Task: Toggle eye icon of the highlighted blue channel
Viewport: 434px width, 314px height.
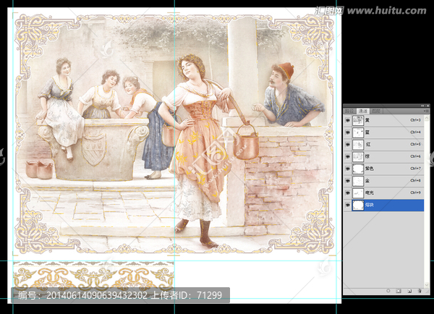Action: coord(348,205)
